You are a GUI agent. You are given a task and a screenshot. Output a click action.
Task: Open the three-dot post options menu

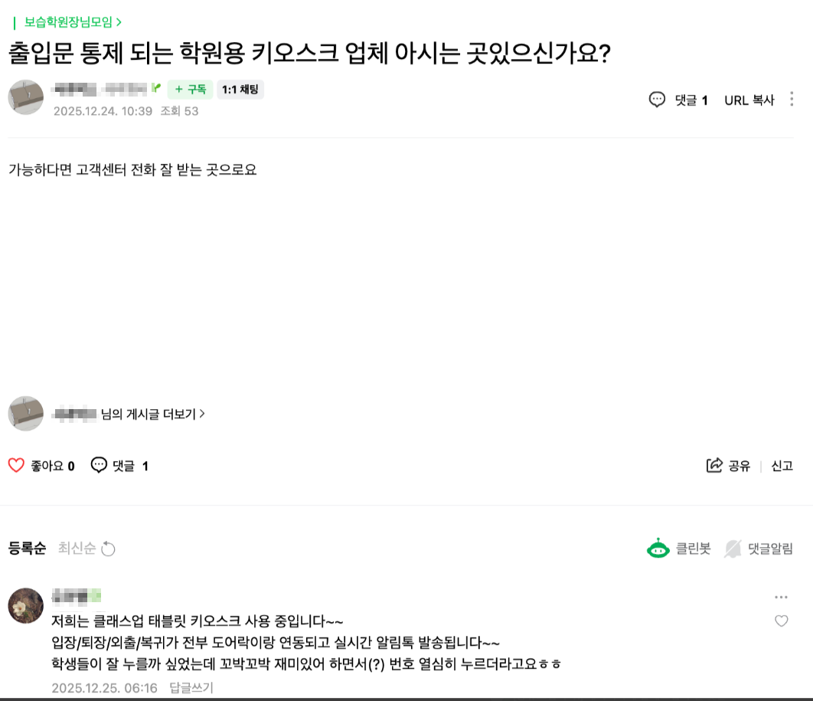pyautogui.click(x=792, y=100)
